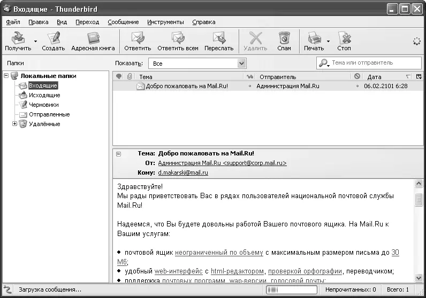Open the Переход menu
This screenshot has height=298, width=426.
pyautogui.click(x=87, y=22)
